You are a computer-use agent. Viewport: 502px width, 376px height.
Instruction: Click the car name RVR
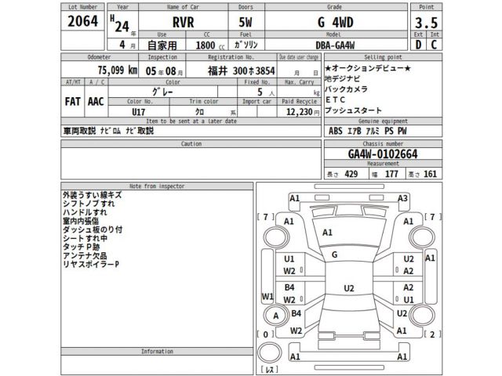click(x=183, y=23)
